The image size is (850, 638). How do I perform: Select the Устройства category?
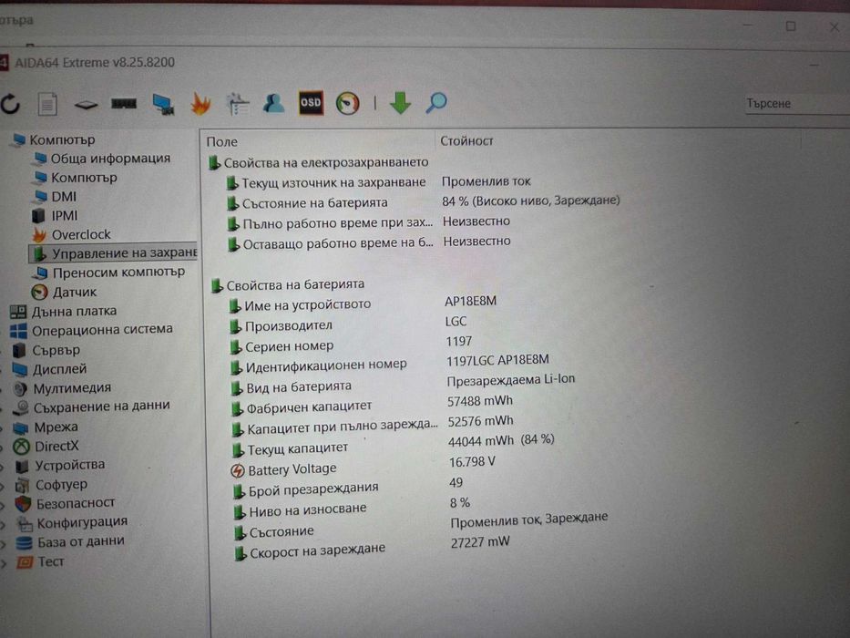60,465
